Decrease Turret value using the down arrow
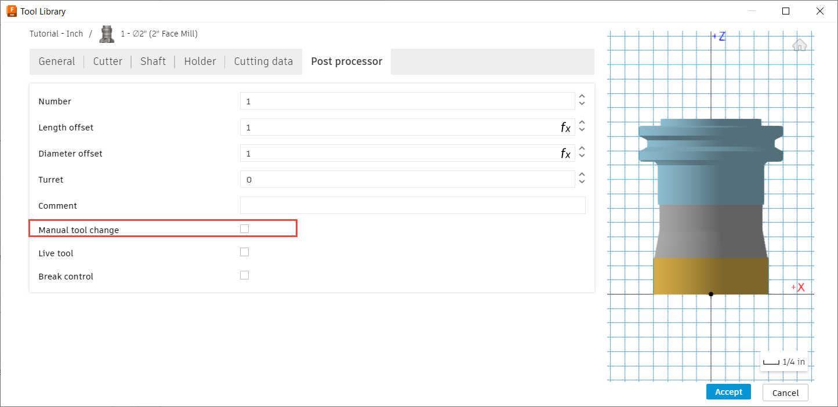Image resolution: width=838 pixels, height=407 pixels. (582, 182)
